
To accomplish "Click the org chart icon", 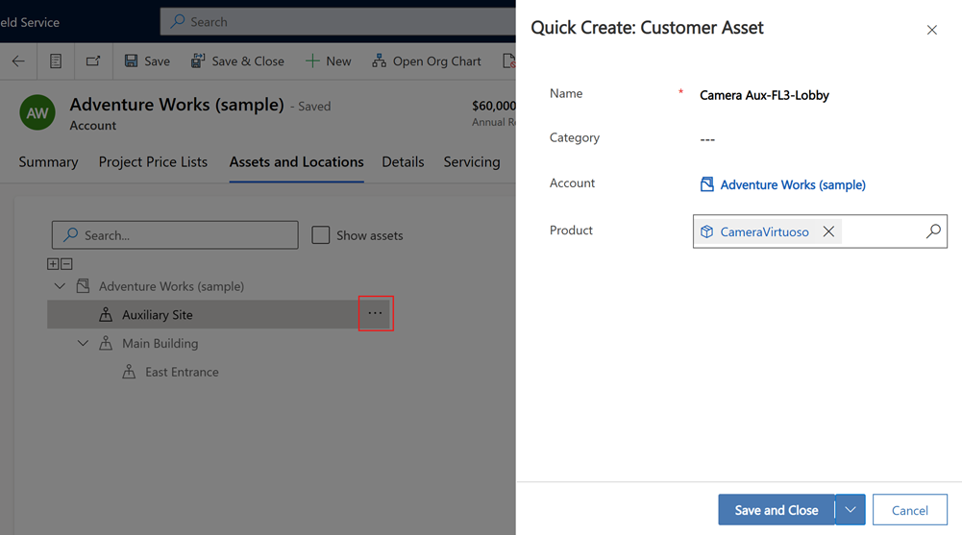I will coord(380,61).
